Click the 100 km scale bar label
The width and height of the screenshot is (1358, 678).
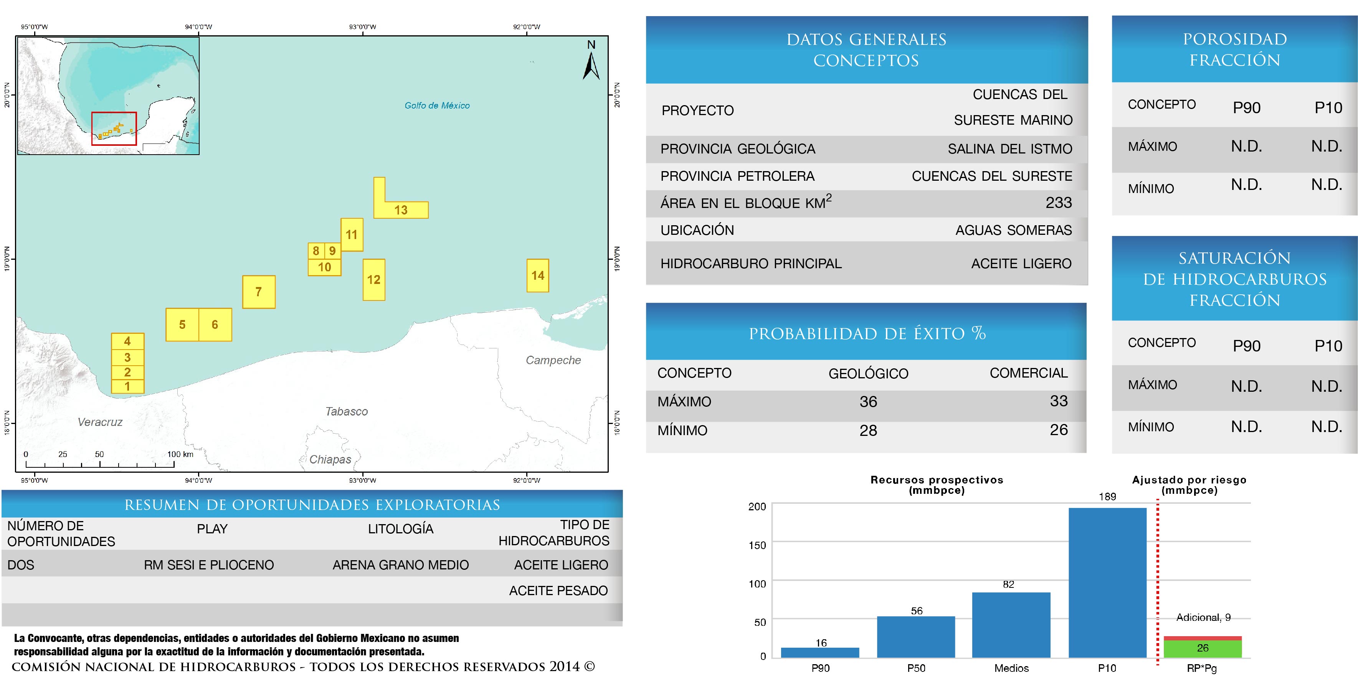pyautogui.click(x=180, y=454)
